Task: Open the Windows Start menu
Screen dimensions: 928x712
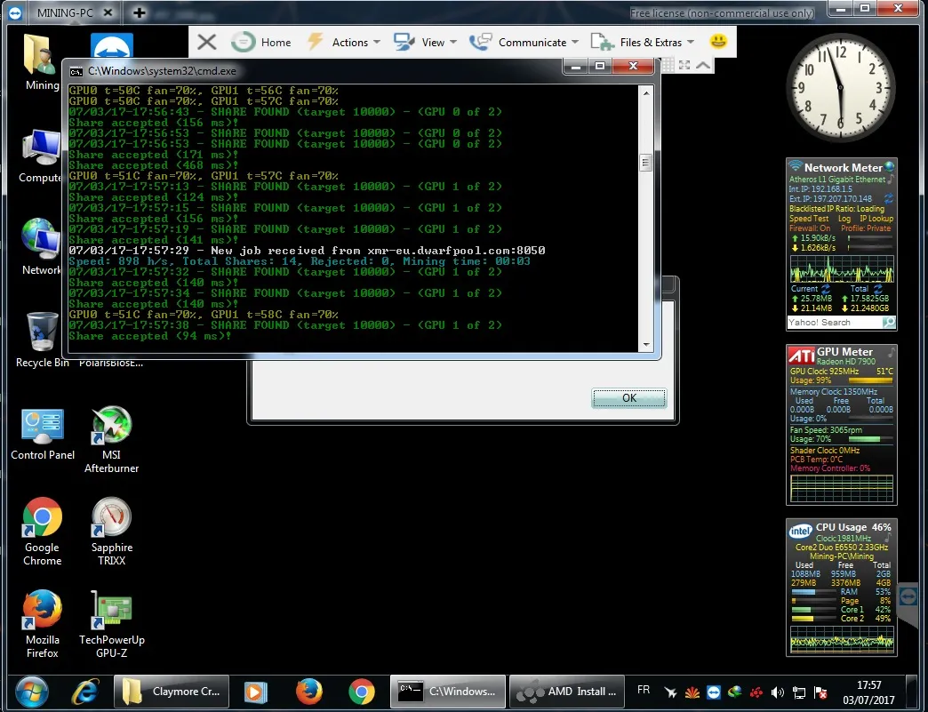Action: [31, 692]
